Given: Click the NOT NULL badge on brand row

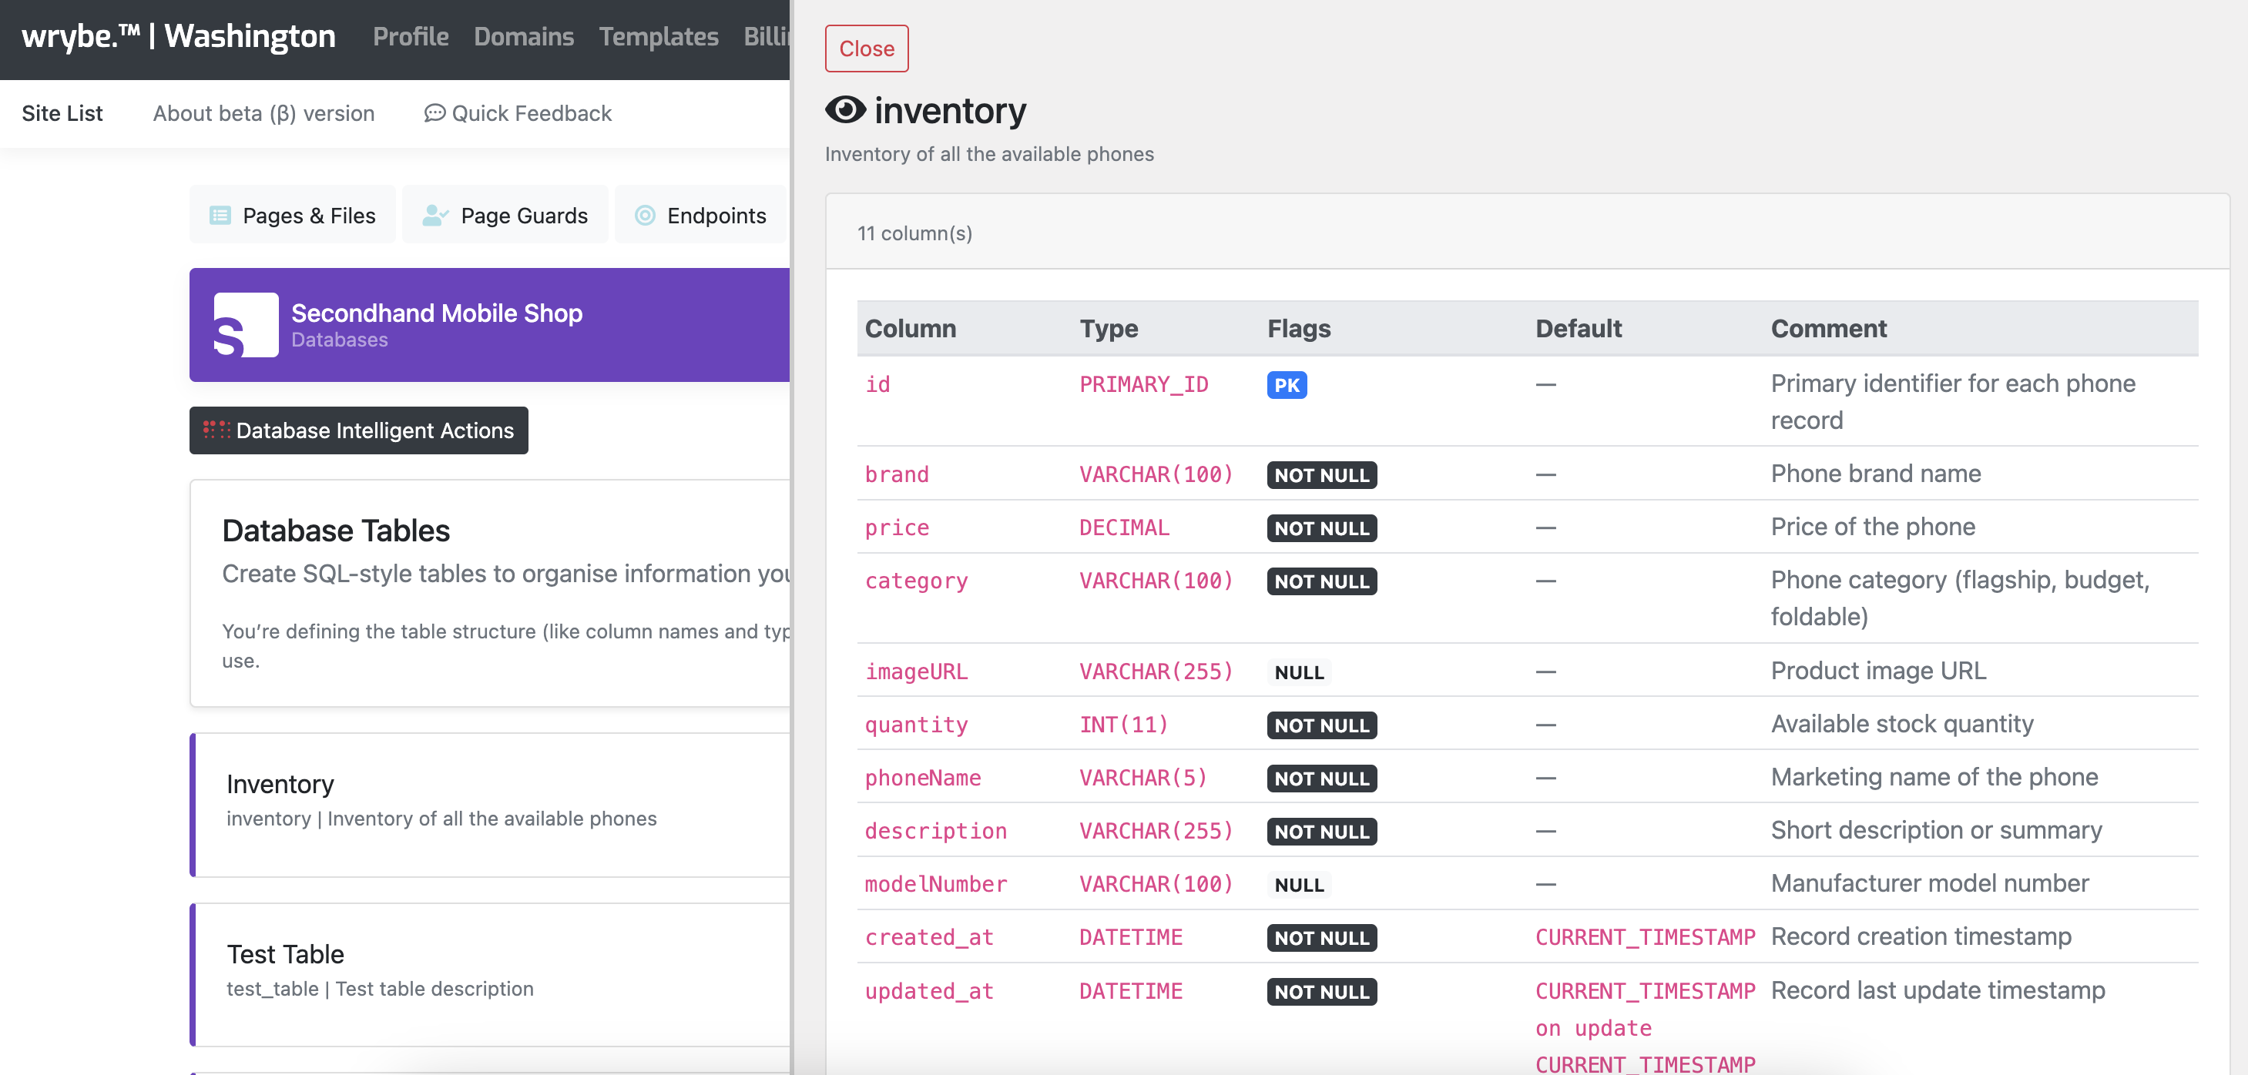Looking at the screenshot, I should click(x=1321, y=474).
